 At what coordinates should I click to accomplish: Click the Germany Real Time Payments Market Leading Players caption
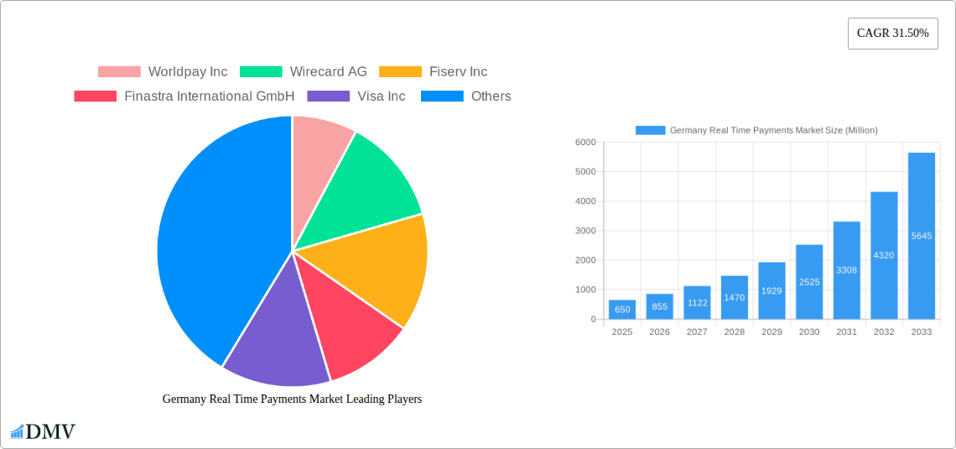coord(292,399)
